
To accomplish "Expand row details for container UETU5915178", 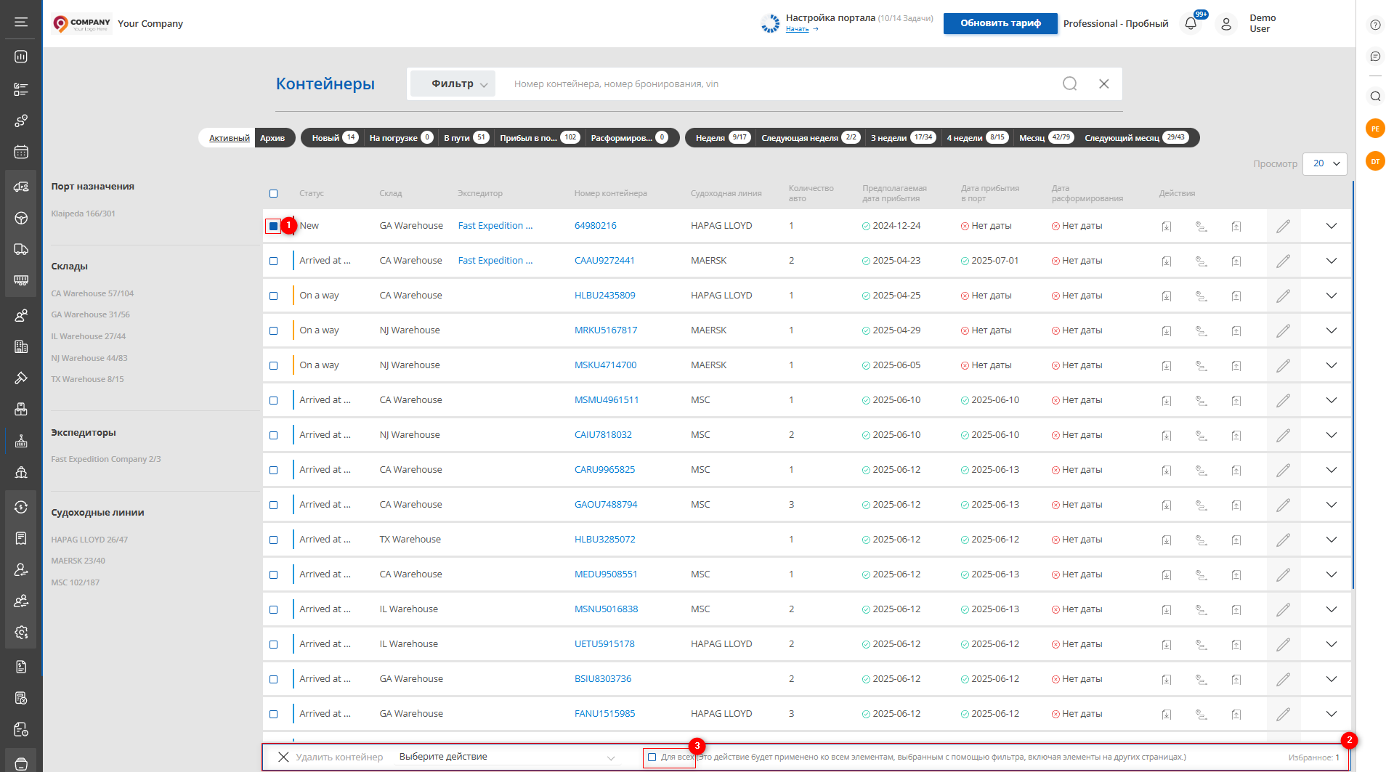I will click(1331, 644).
